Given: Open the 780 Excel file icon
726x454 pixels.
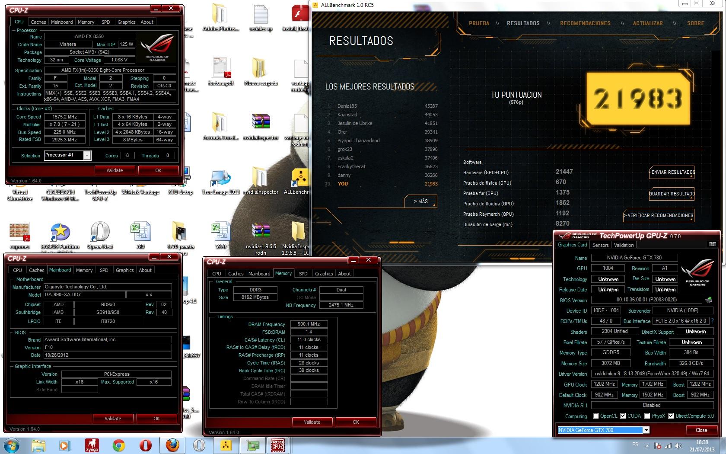Looking at the screenshot, I should 140,236.
